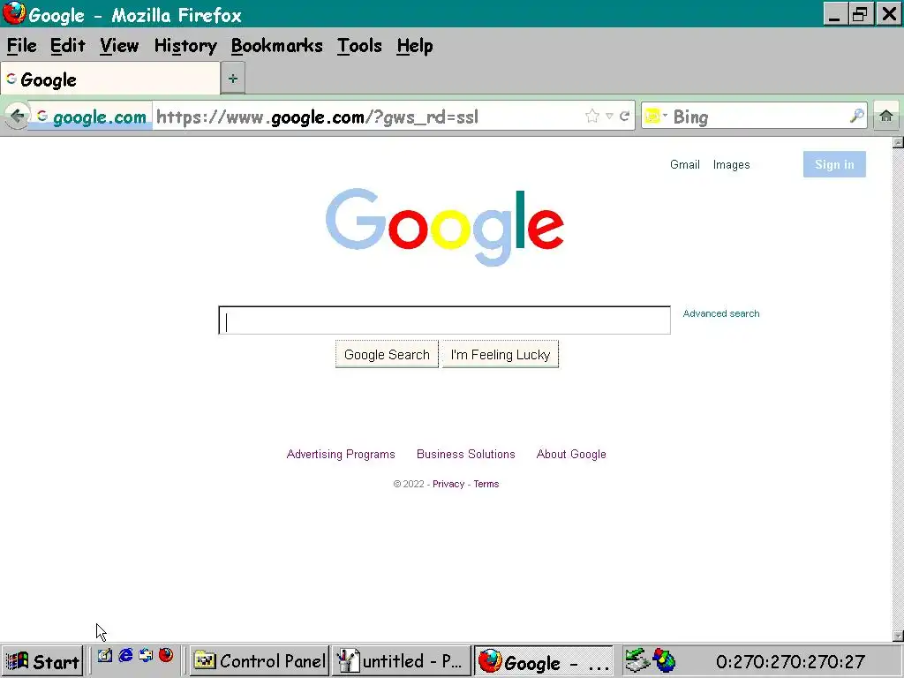
Task: Click the network connection tray icon
Action: pos(637,660)
